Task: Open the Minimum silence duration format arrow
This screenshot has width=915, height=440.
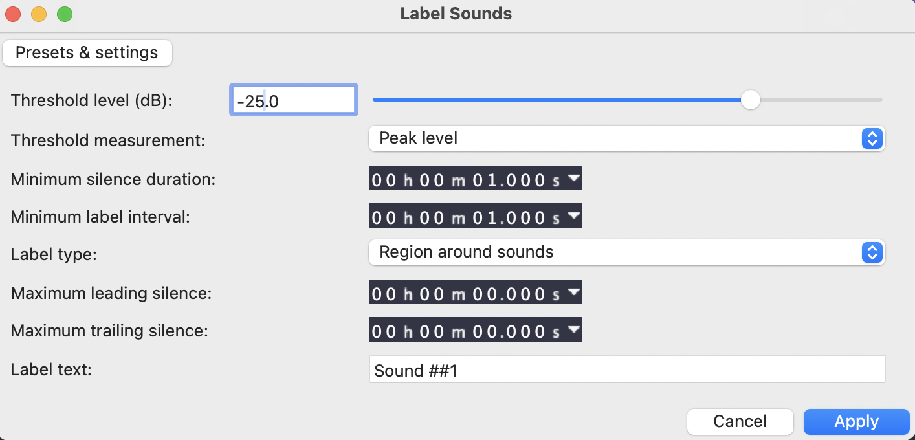Action: (x=573, y=179)
